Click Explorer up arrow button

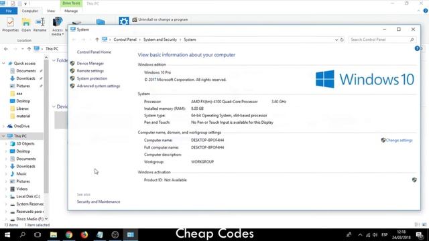(x=29, y=49)
